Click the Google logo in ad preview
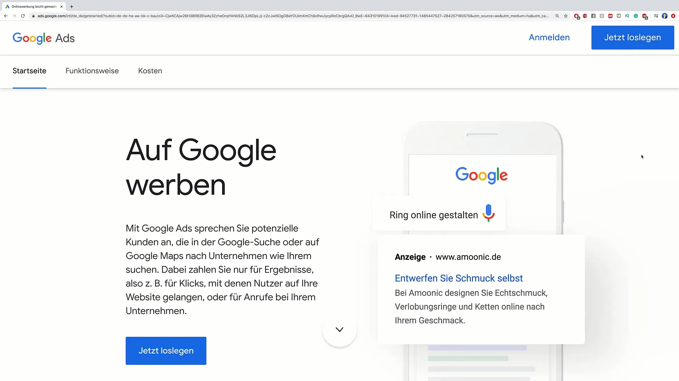679x381 pixels. [x=481, y=175]
